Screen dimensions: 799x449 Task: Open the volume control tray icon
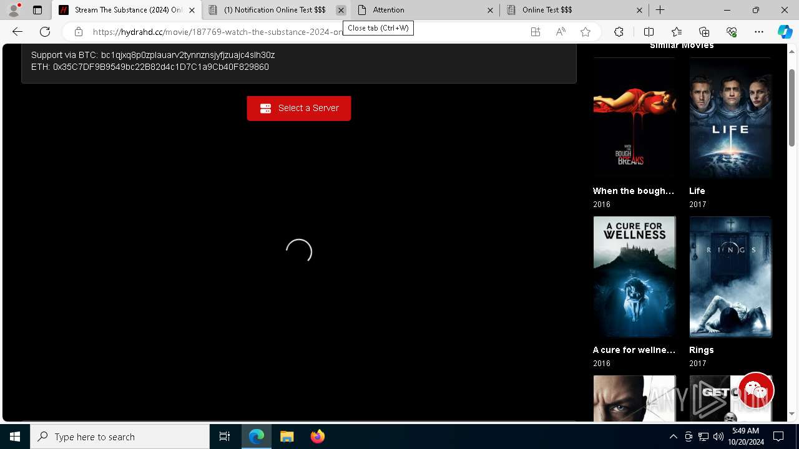click(718, 437)
